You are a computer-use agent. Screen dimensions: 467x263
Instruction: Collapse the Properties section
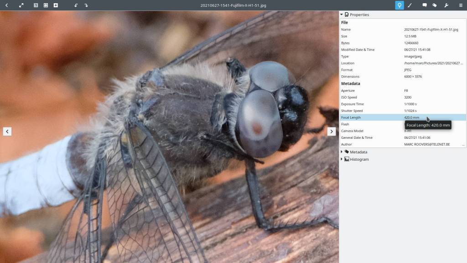[342, 14]
